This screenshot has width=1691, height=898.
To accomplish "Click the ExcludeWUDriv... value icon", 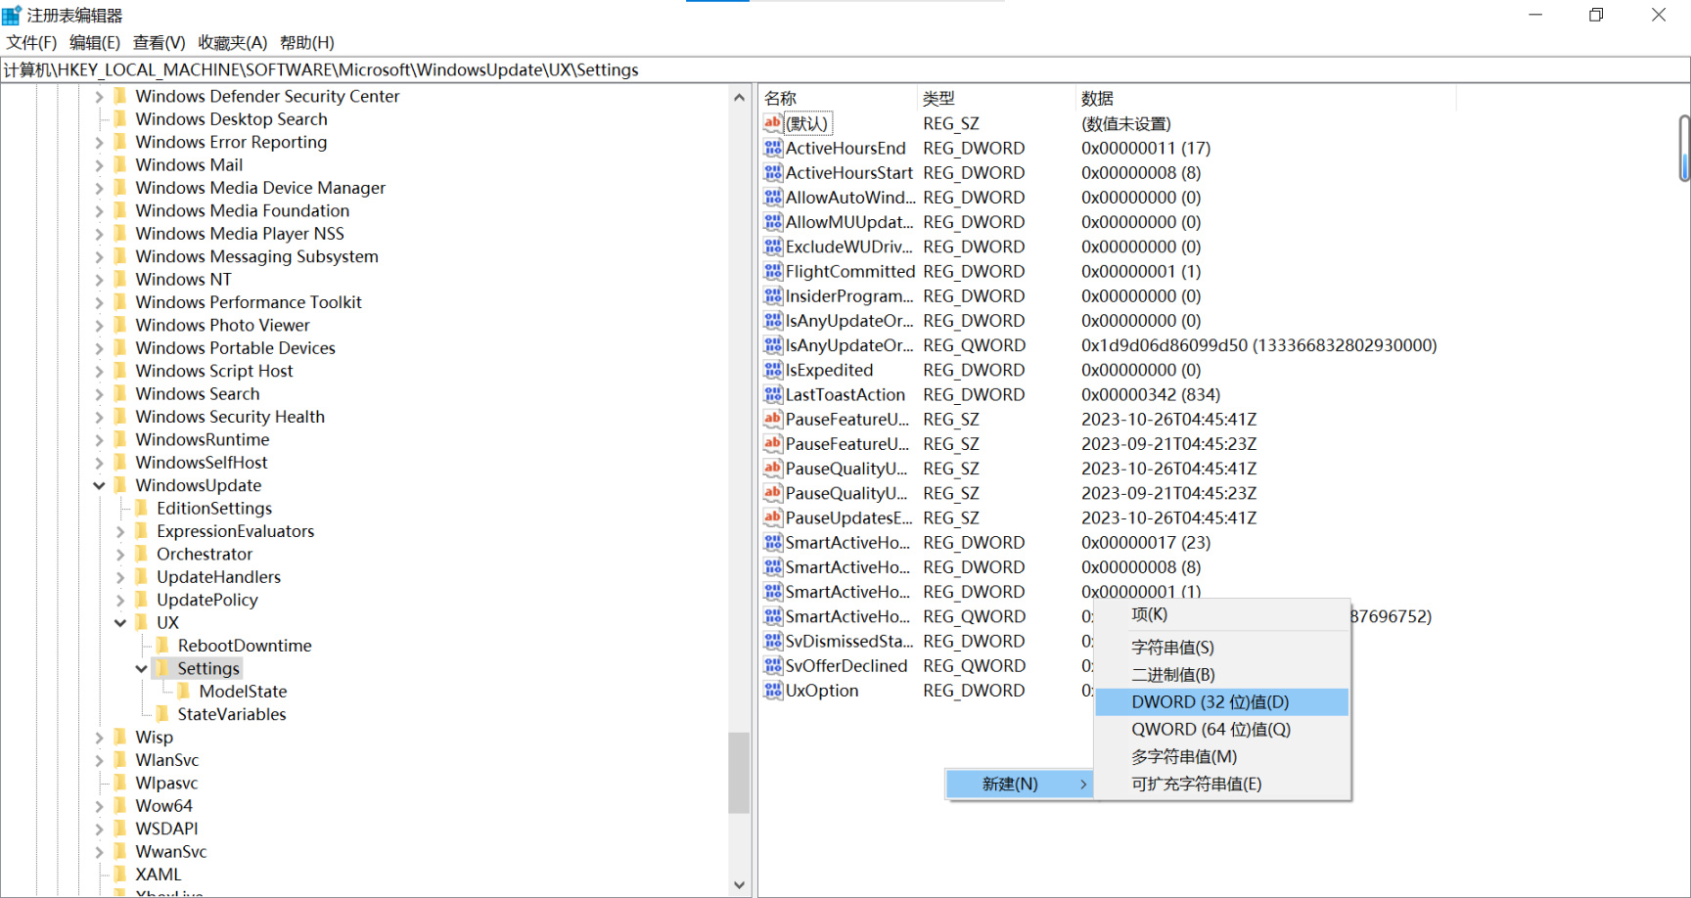I will click(773, 247).
